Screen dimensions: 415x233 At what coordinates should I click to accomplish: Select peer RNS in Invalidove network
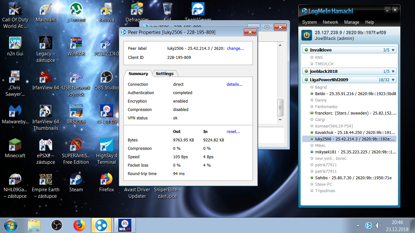coord(319,58)
